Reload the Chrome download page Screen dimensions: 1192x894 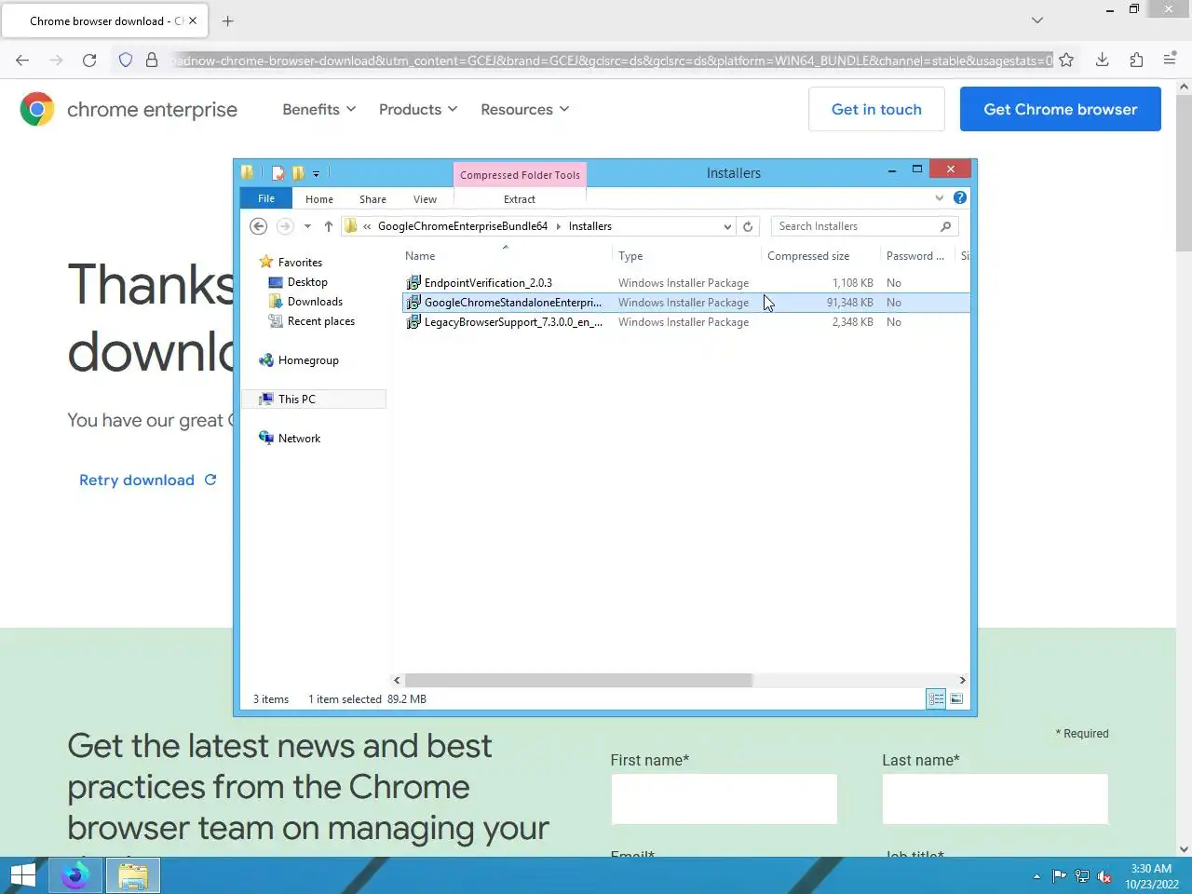click(89, 60)
